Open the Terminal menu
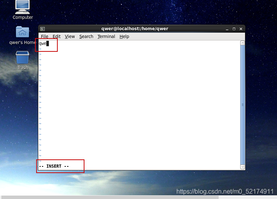Viewport: 277px width, 199px height. [106, 37]
